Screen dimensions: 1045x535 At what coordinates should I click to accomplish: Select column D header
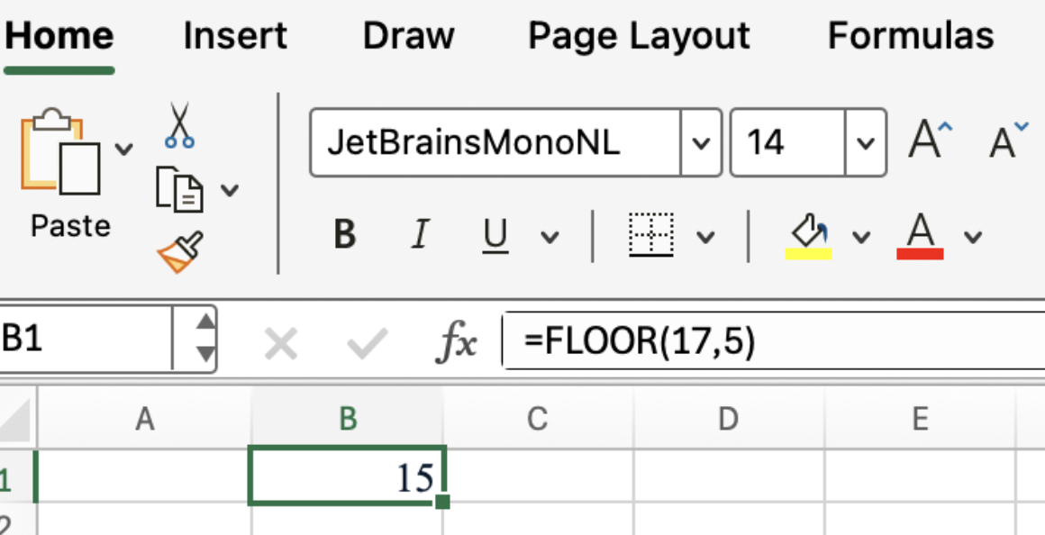729,419
